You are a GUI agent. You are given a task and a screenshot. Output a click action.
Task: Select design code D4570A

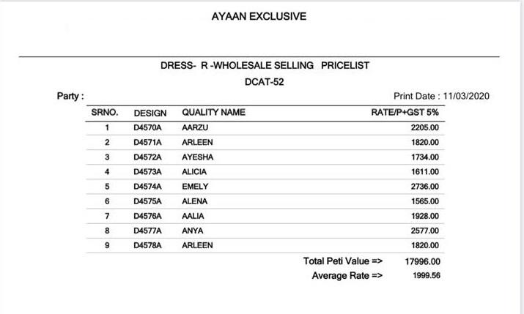(147, 127)
